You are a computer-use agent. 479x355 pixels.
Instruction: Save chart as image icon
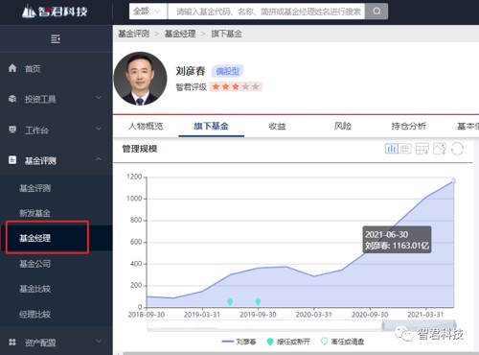pos(440,149)
